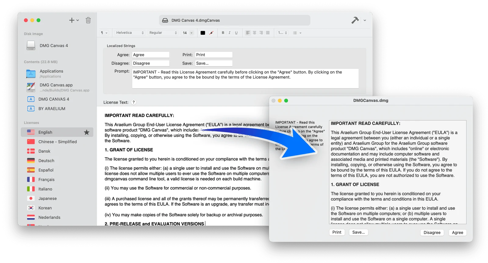Click the hammer build icon
The width and height of the screenshot is (488, 263).
355,20
